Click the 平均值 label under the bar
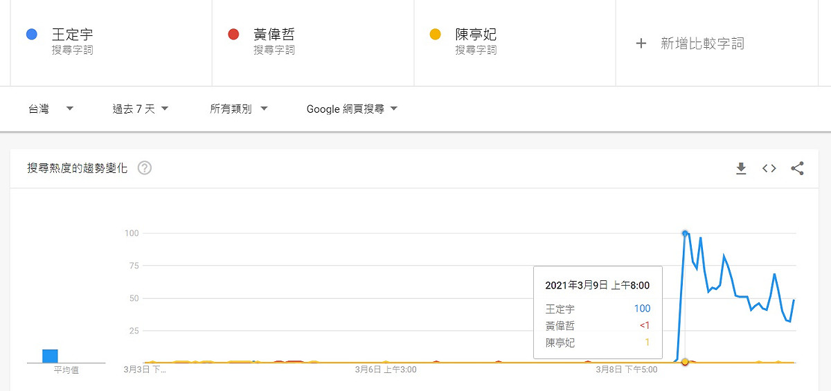Image resolution: width=831 pixels, height=391 pixels. pos(66,370)
